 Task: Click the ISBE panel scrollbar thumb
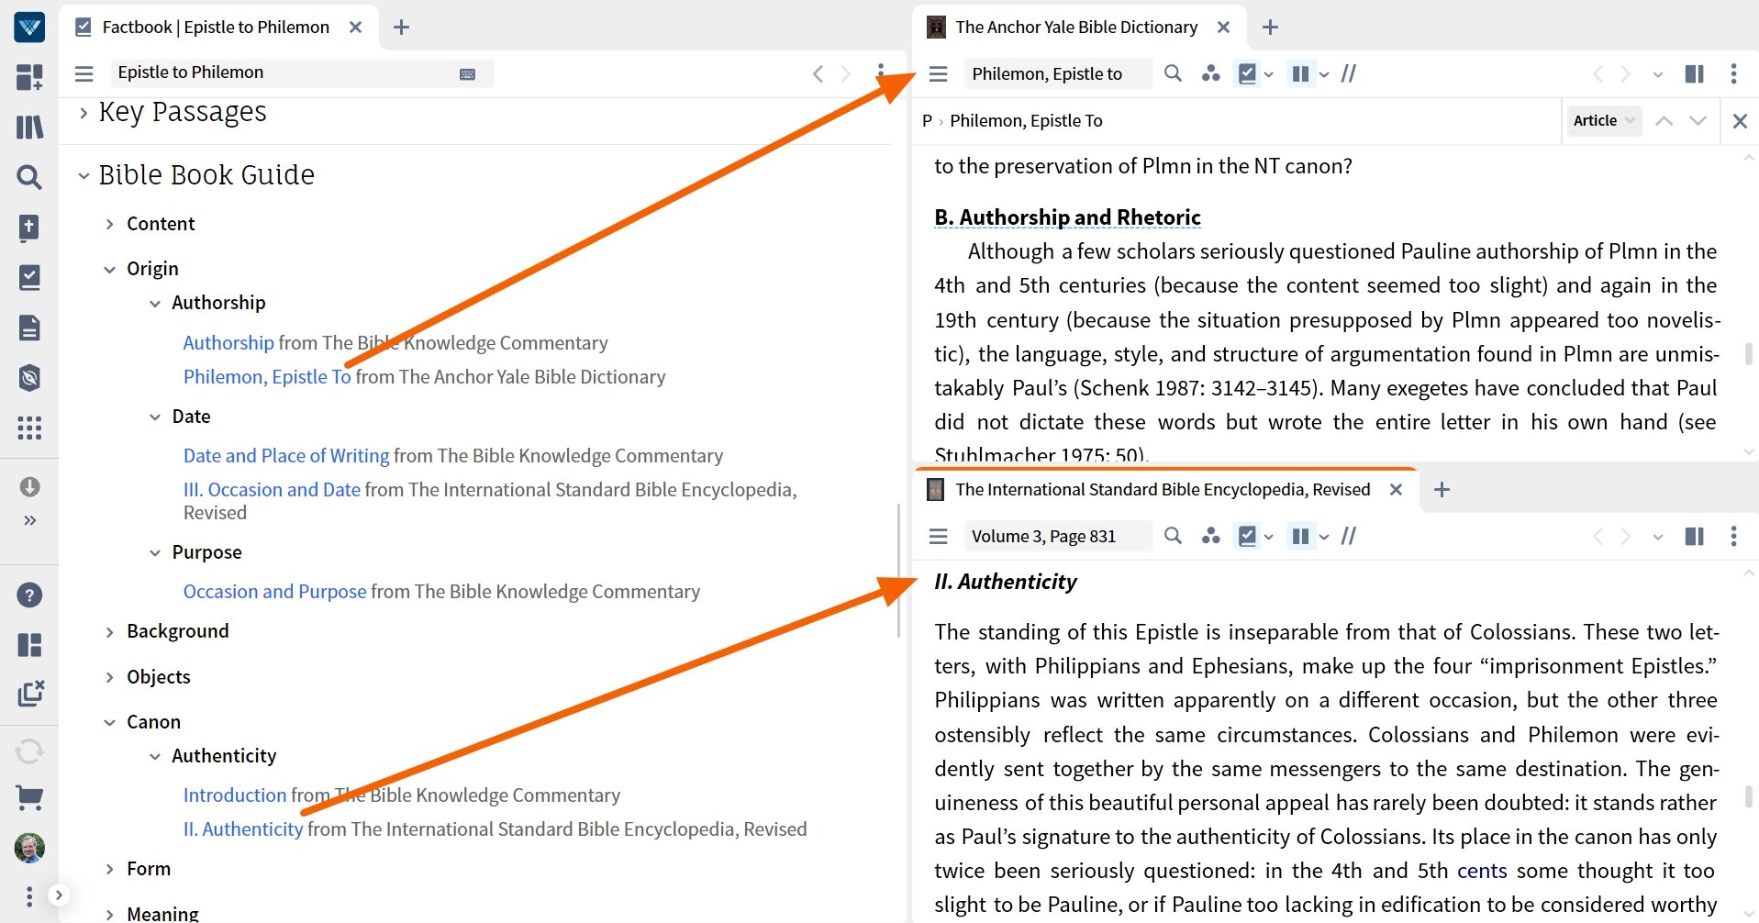click(x=1748, y=795)
